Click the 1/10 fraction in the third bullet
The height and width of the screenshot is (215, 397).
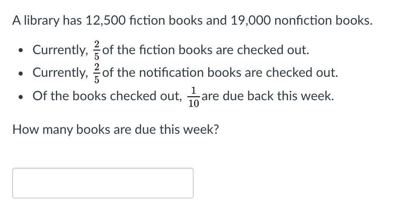click(194, 97)
